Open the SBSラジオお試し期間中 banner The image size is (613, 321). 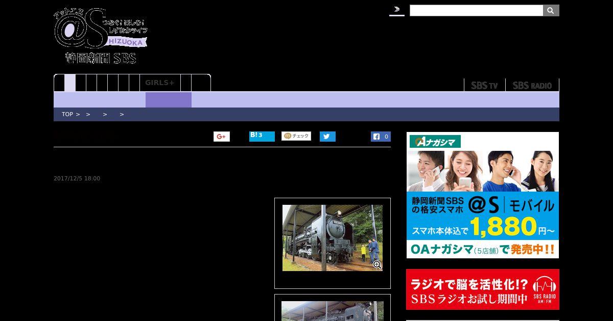tap(483, 289)
